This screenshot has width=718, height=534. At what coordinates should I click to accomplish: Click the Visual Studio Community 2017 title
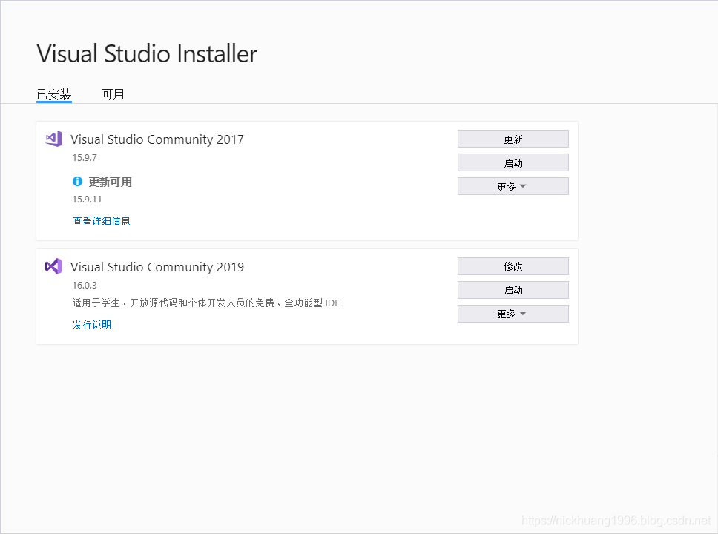click(157, 139)
